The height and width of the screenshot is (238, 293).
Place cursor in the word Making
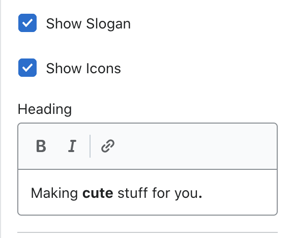pyautogui.click(x=54, y=193)
